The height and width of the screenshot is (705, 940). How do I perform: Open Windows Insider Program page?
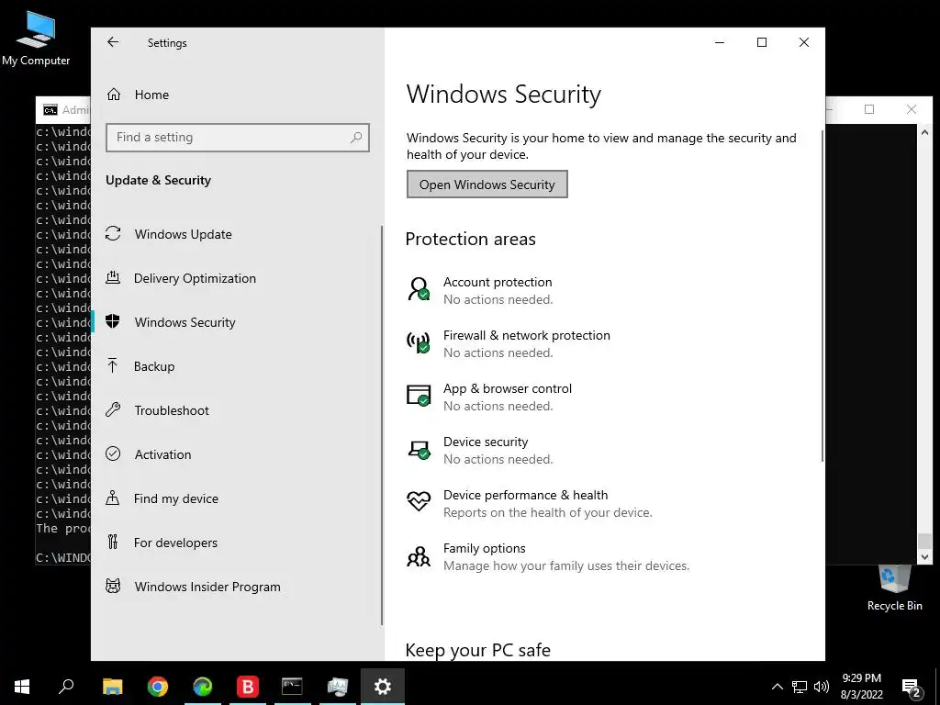pos(238,587)
